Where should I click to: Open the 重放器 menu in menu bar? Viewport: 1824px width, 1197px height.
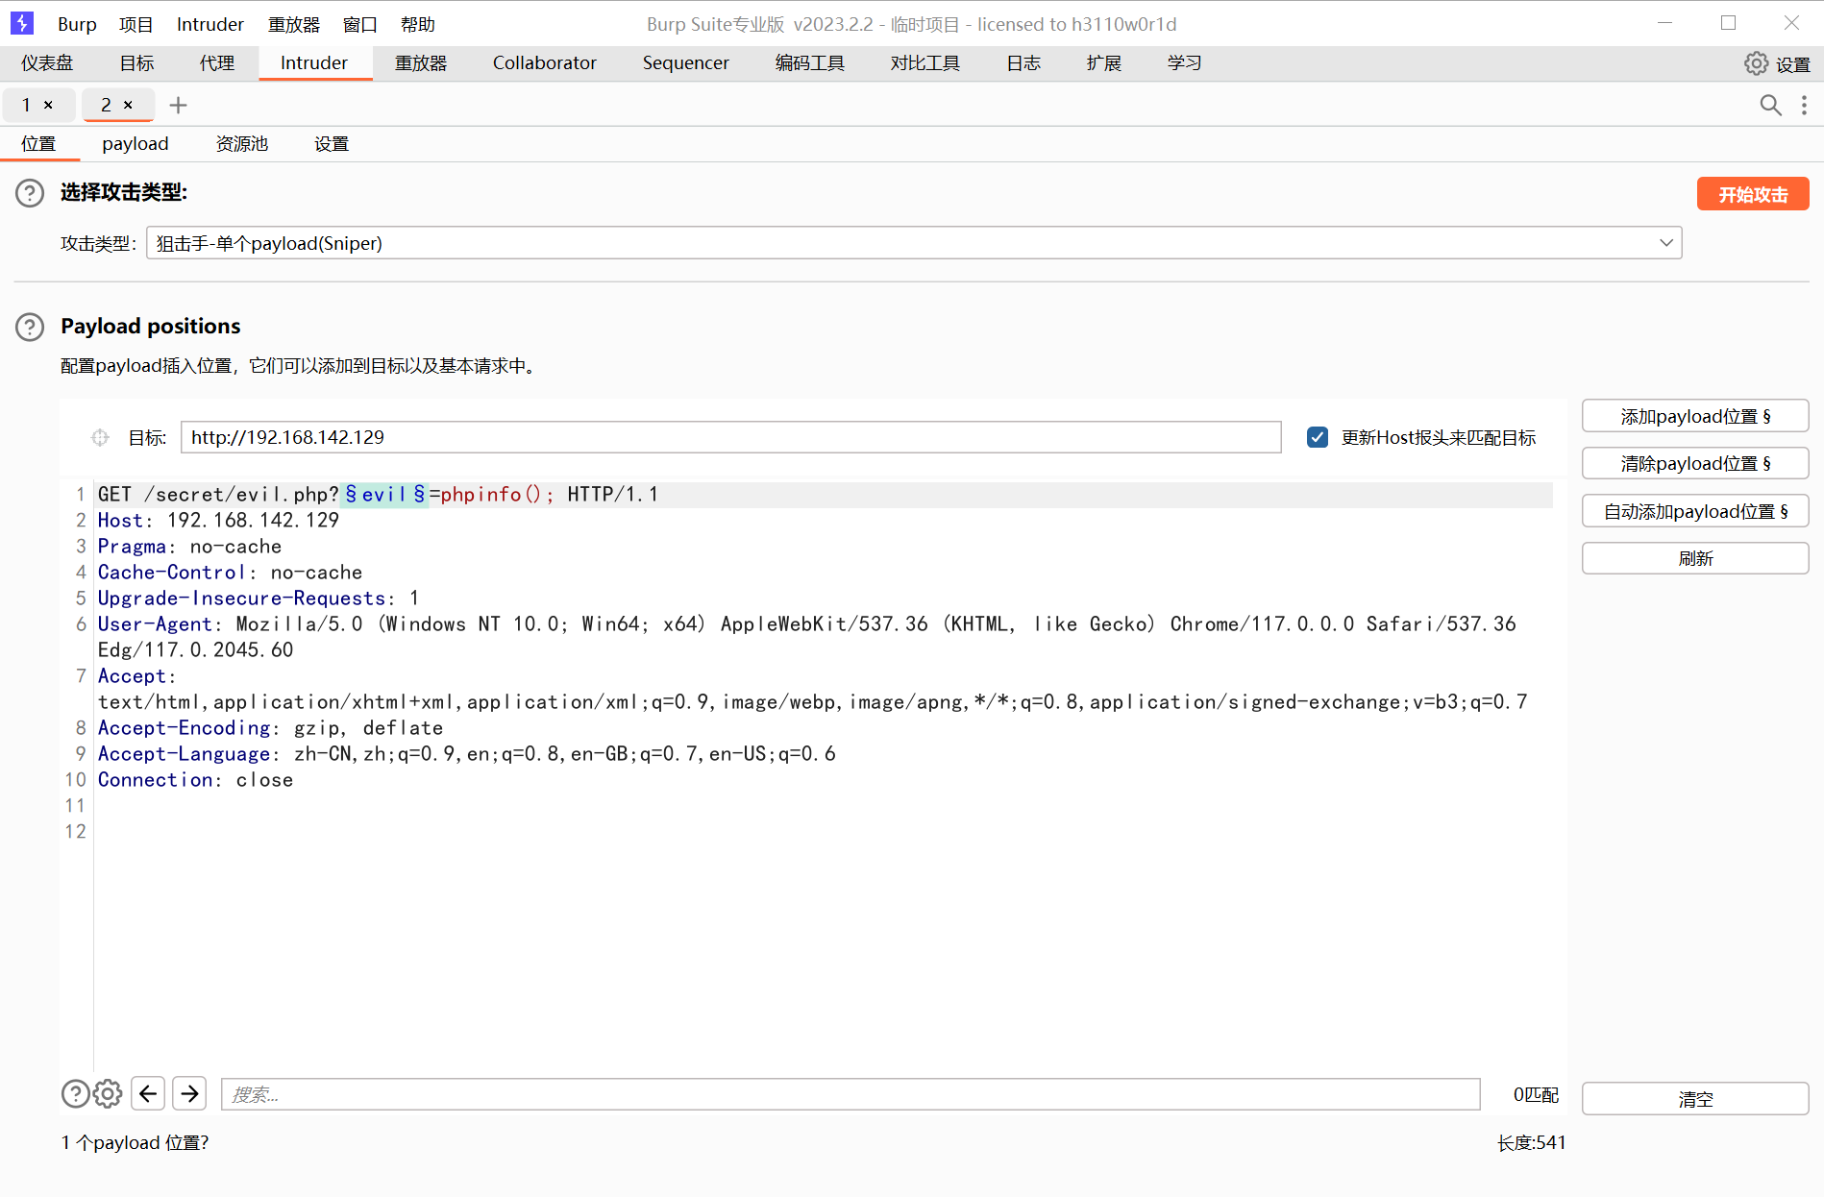294,24
